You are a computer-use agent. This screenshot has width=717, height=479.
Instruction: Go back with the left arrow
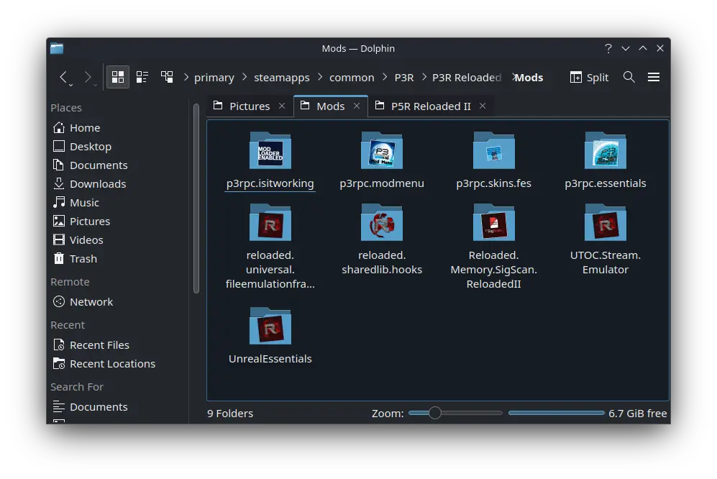pos(63,76)
